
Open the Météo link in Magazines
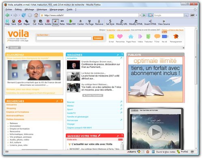pos(70,106)
